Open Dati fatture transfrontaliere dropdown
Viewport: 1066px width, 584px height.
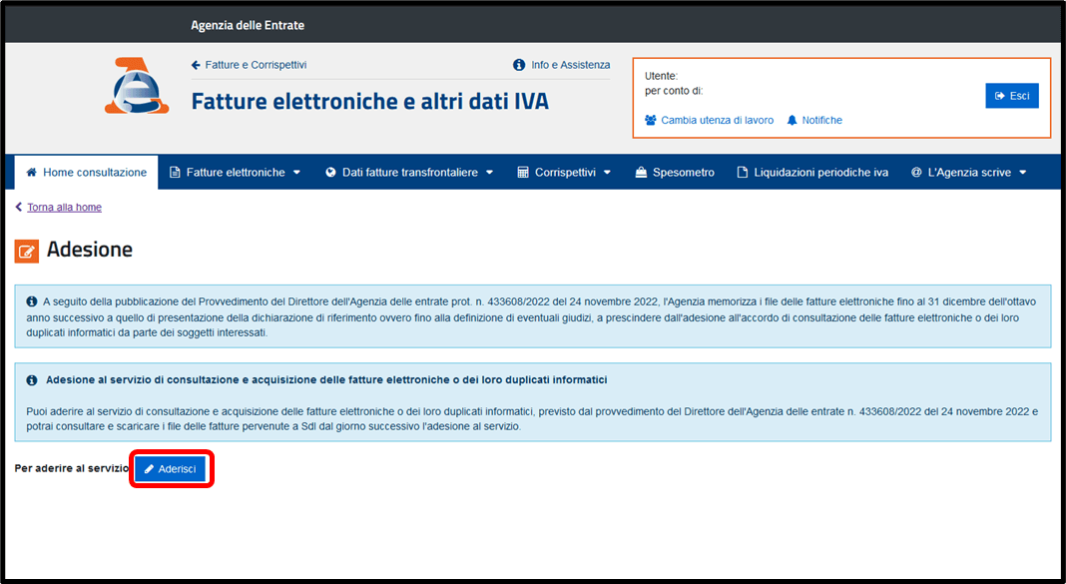pyautogui.click(x=489, y=173)
